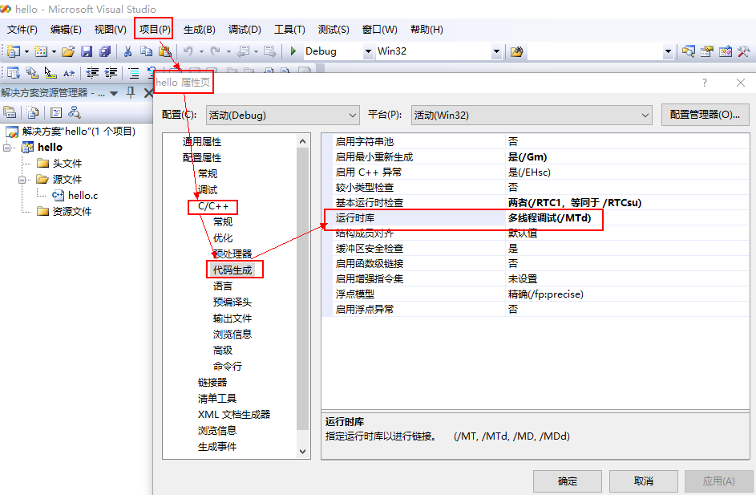
Task: Click the Find text input field in toolbar
Action: point(596,51)
